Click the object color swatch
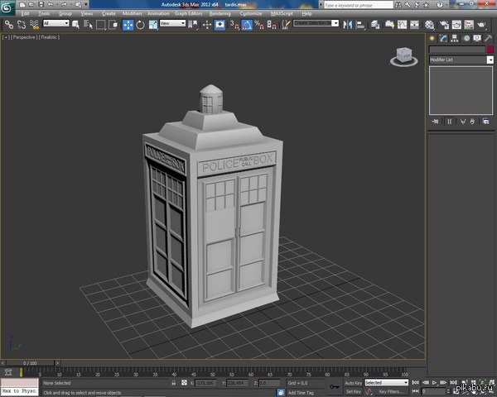The image size is (497, 397). pyautogui.click(x=490, y=50)
